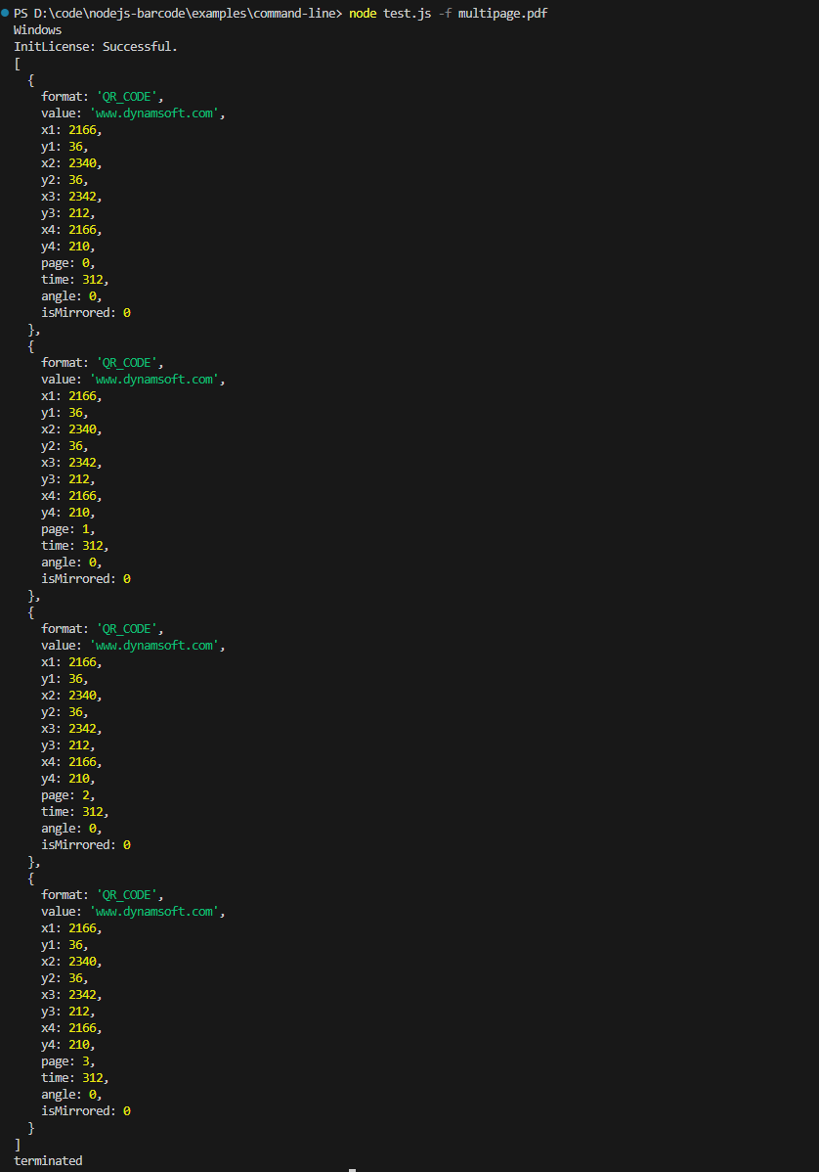
Task: Click the 'page: 3' line
Action: [x=67, y=1061]
